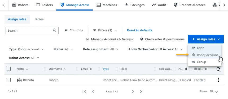Click the Page 1 / 1 indicator
Viewport: 228px width, 99px height.
point(112,91)
